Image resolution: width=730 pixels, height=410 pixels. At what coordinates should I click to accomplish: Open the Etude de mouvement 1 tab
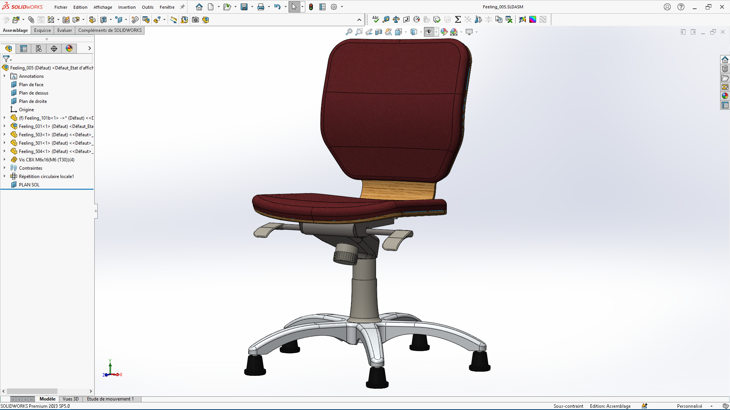pos(110,399)
